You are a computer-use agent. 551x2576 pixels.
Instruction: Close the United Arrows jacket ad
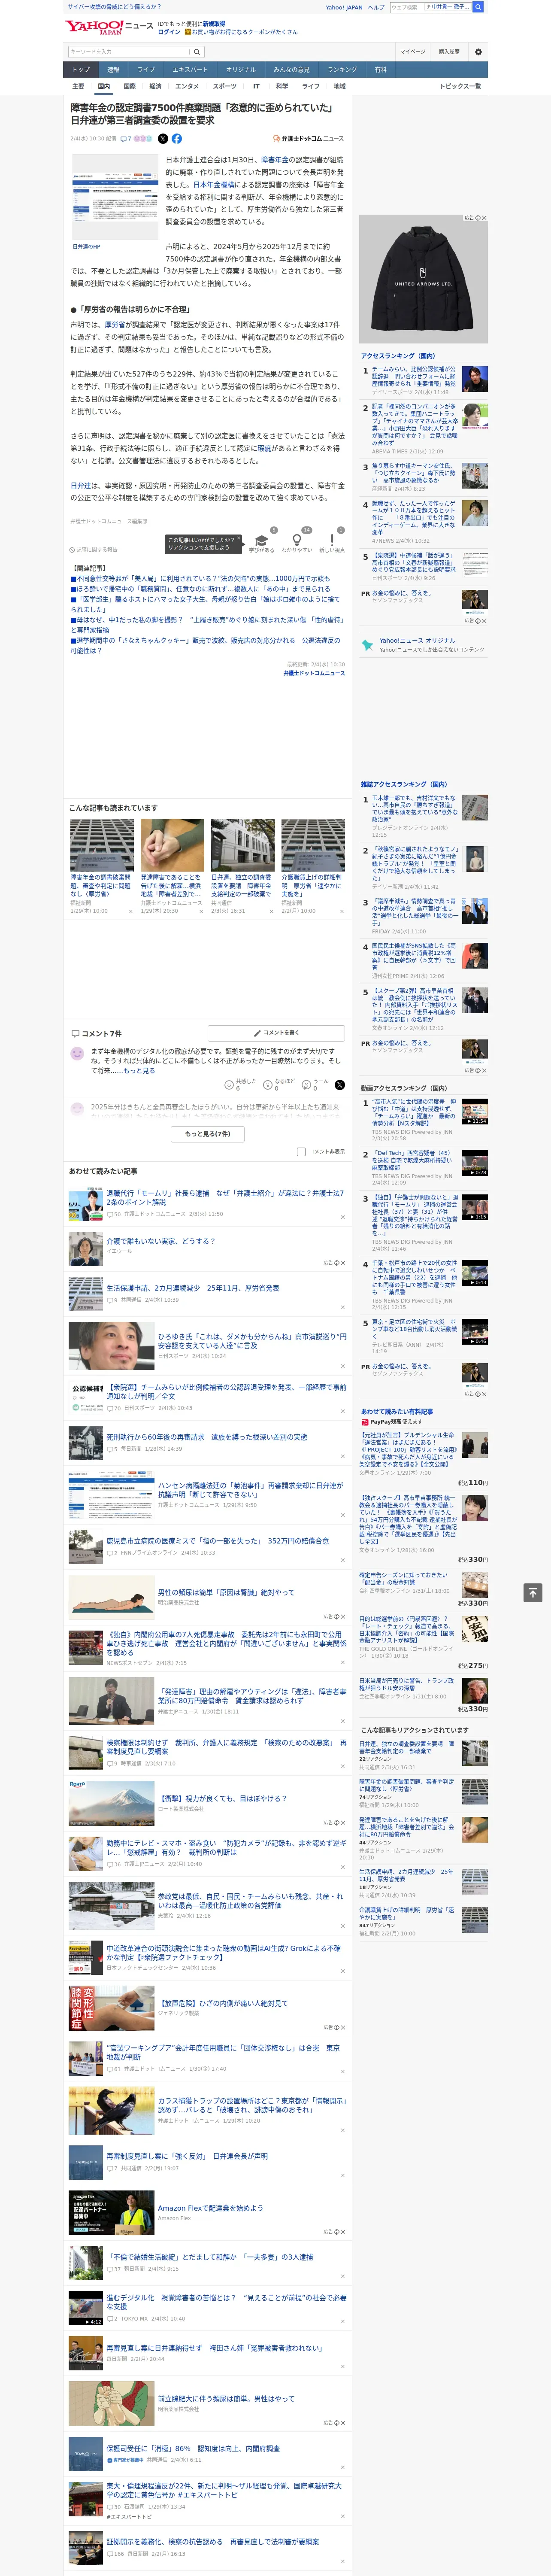tap(484, 218)
